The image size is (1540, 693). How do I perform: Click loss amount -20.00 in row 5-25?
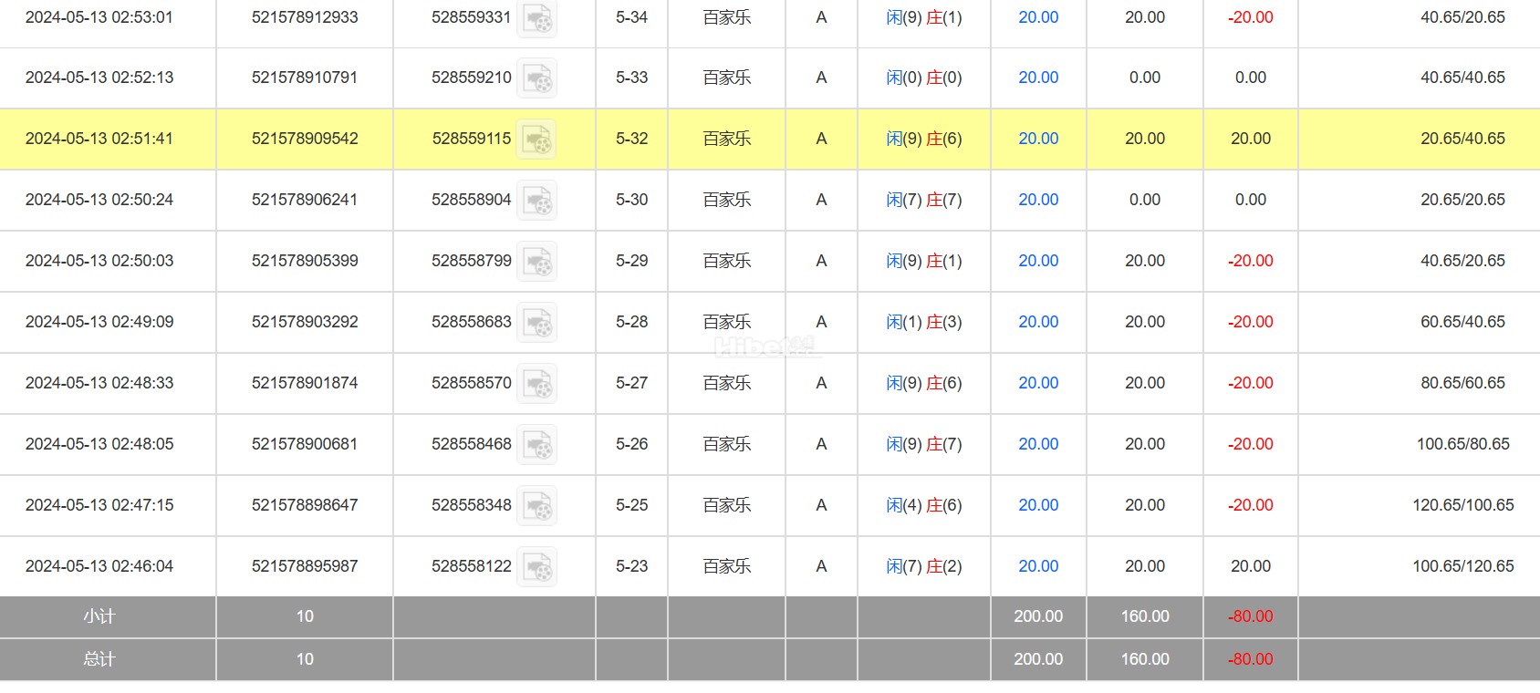pyautogui.click(x=1251, y=505)
